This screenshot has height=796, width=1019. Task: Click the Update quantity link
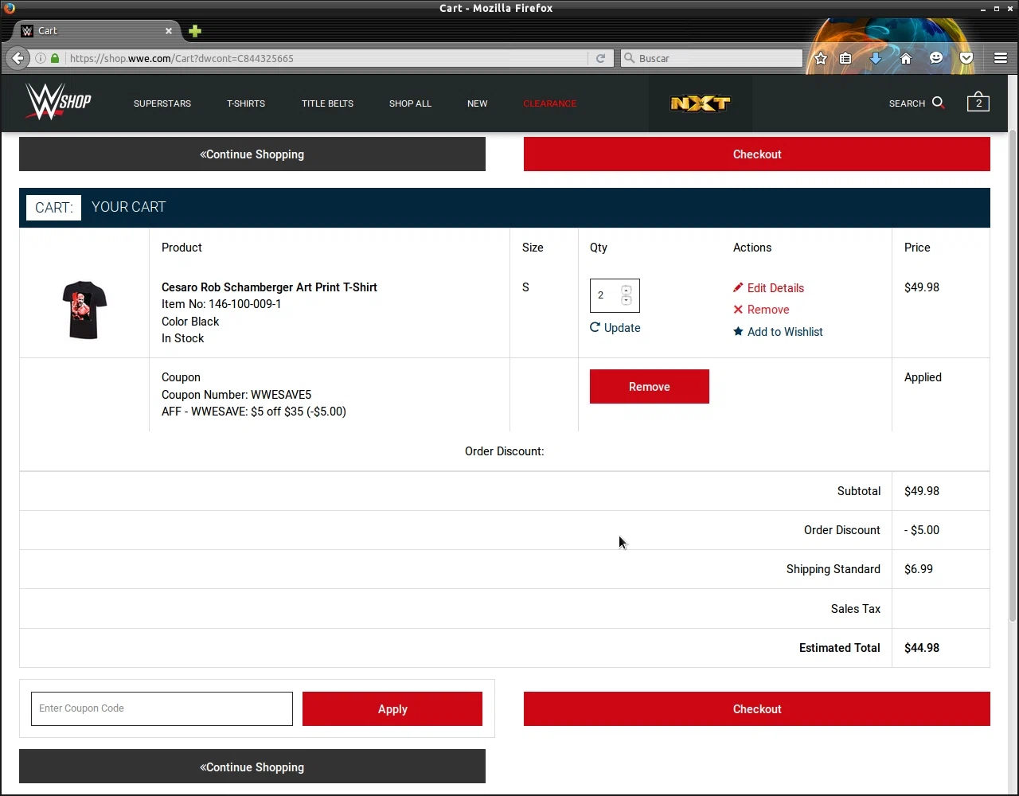pos(615,328)
